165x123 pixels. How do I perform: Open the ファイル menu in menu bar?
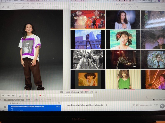pyautogui.click(x=8, y=1)
